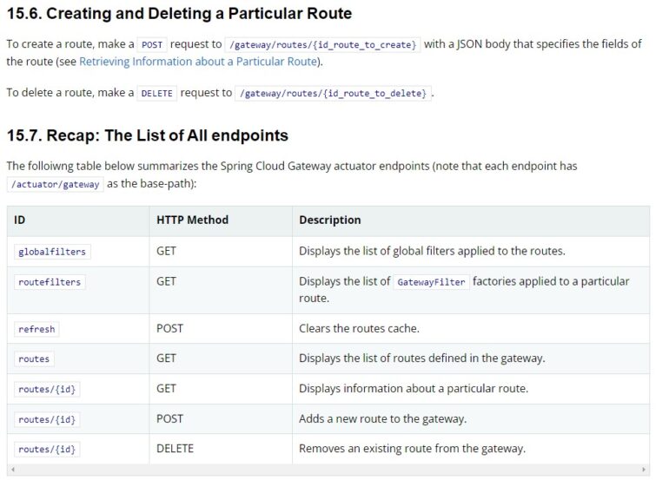This screenshot has width=669, height=480.
Task: Open Retrieving Information about a Particular Route link
Action: (x=199, y=62)
